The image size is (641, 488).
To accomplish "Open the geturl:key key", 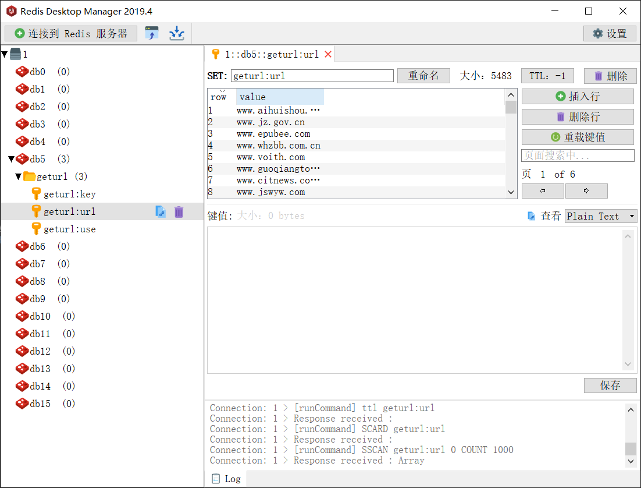I will pyautogui.click(x=69, y=194).
